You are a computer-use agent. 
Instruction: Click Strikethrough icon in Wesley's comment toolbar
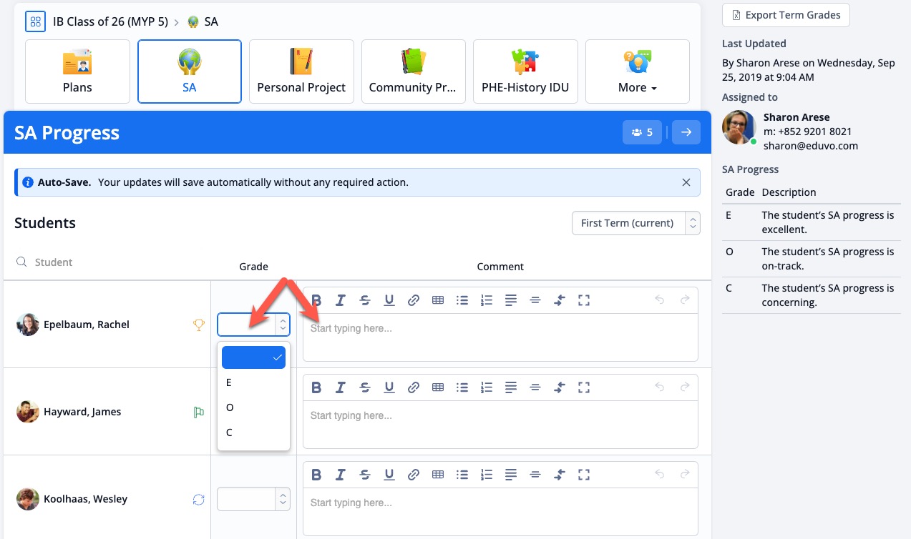(x=365, y=475)
